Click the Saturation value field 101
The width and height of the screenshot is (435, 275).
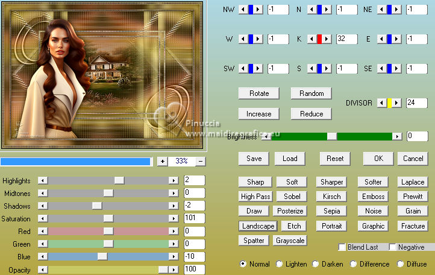[195, 218]
